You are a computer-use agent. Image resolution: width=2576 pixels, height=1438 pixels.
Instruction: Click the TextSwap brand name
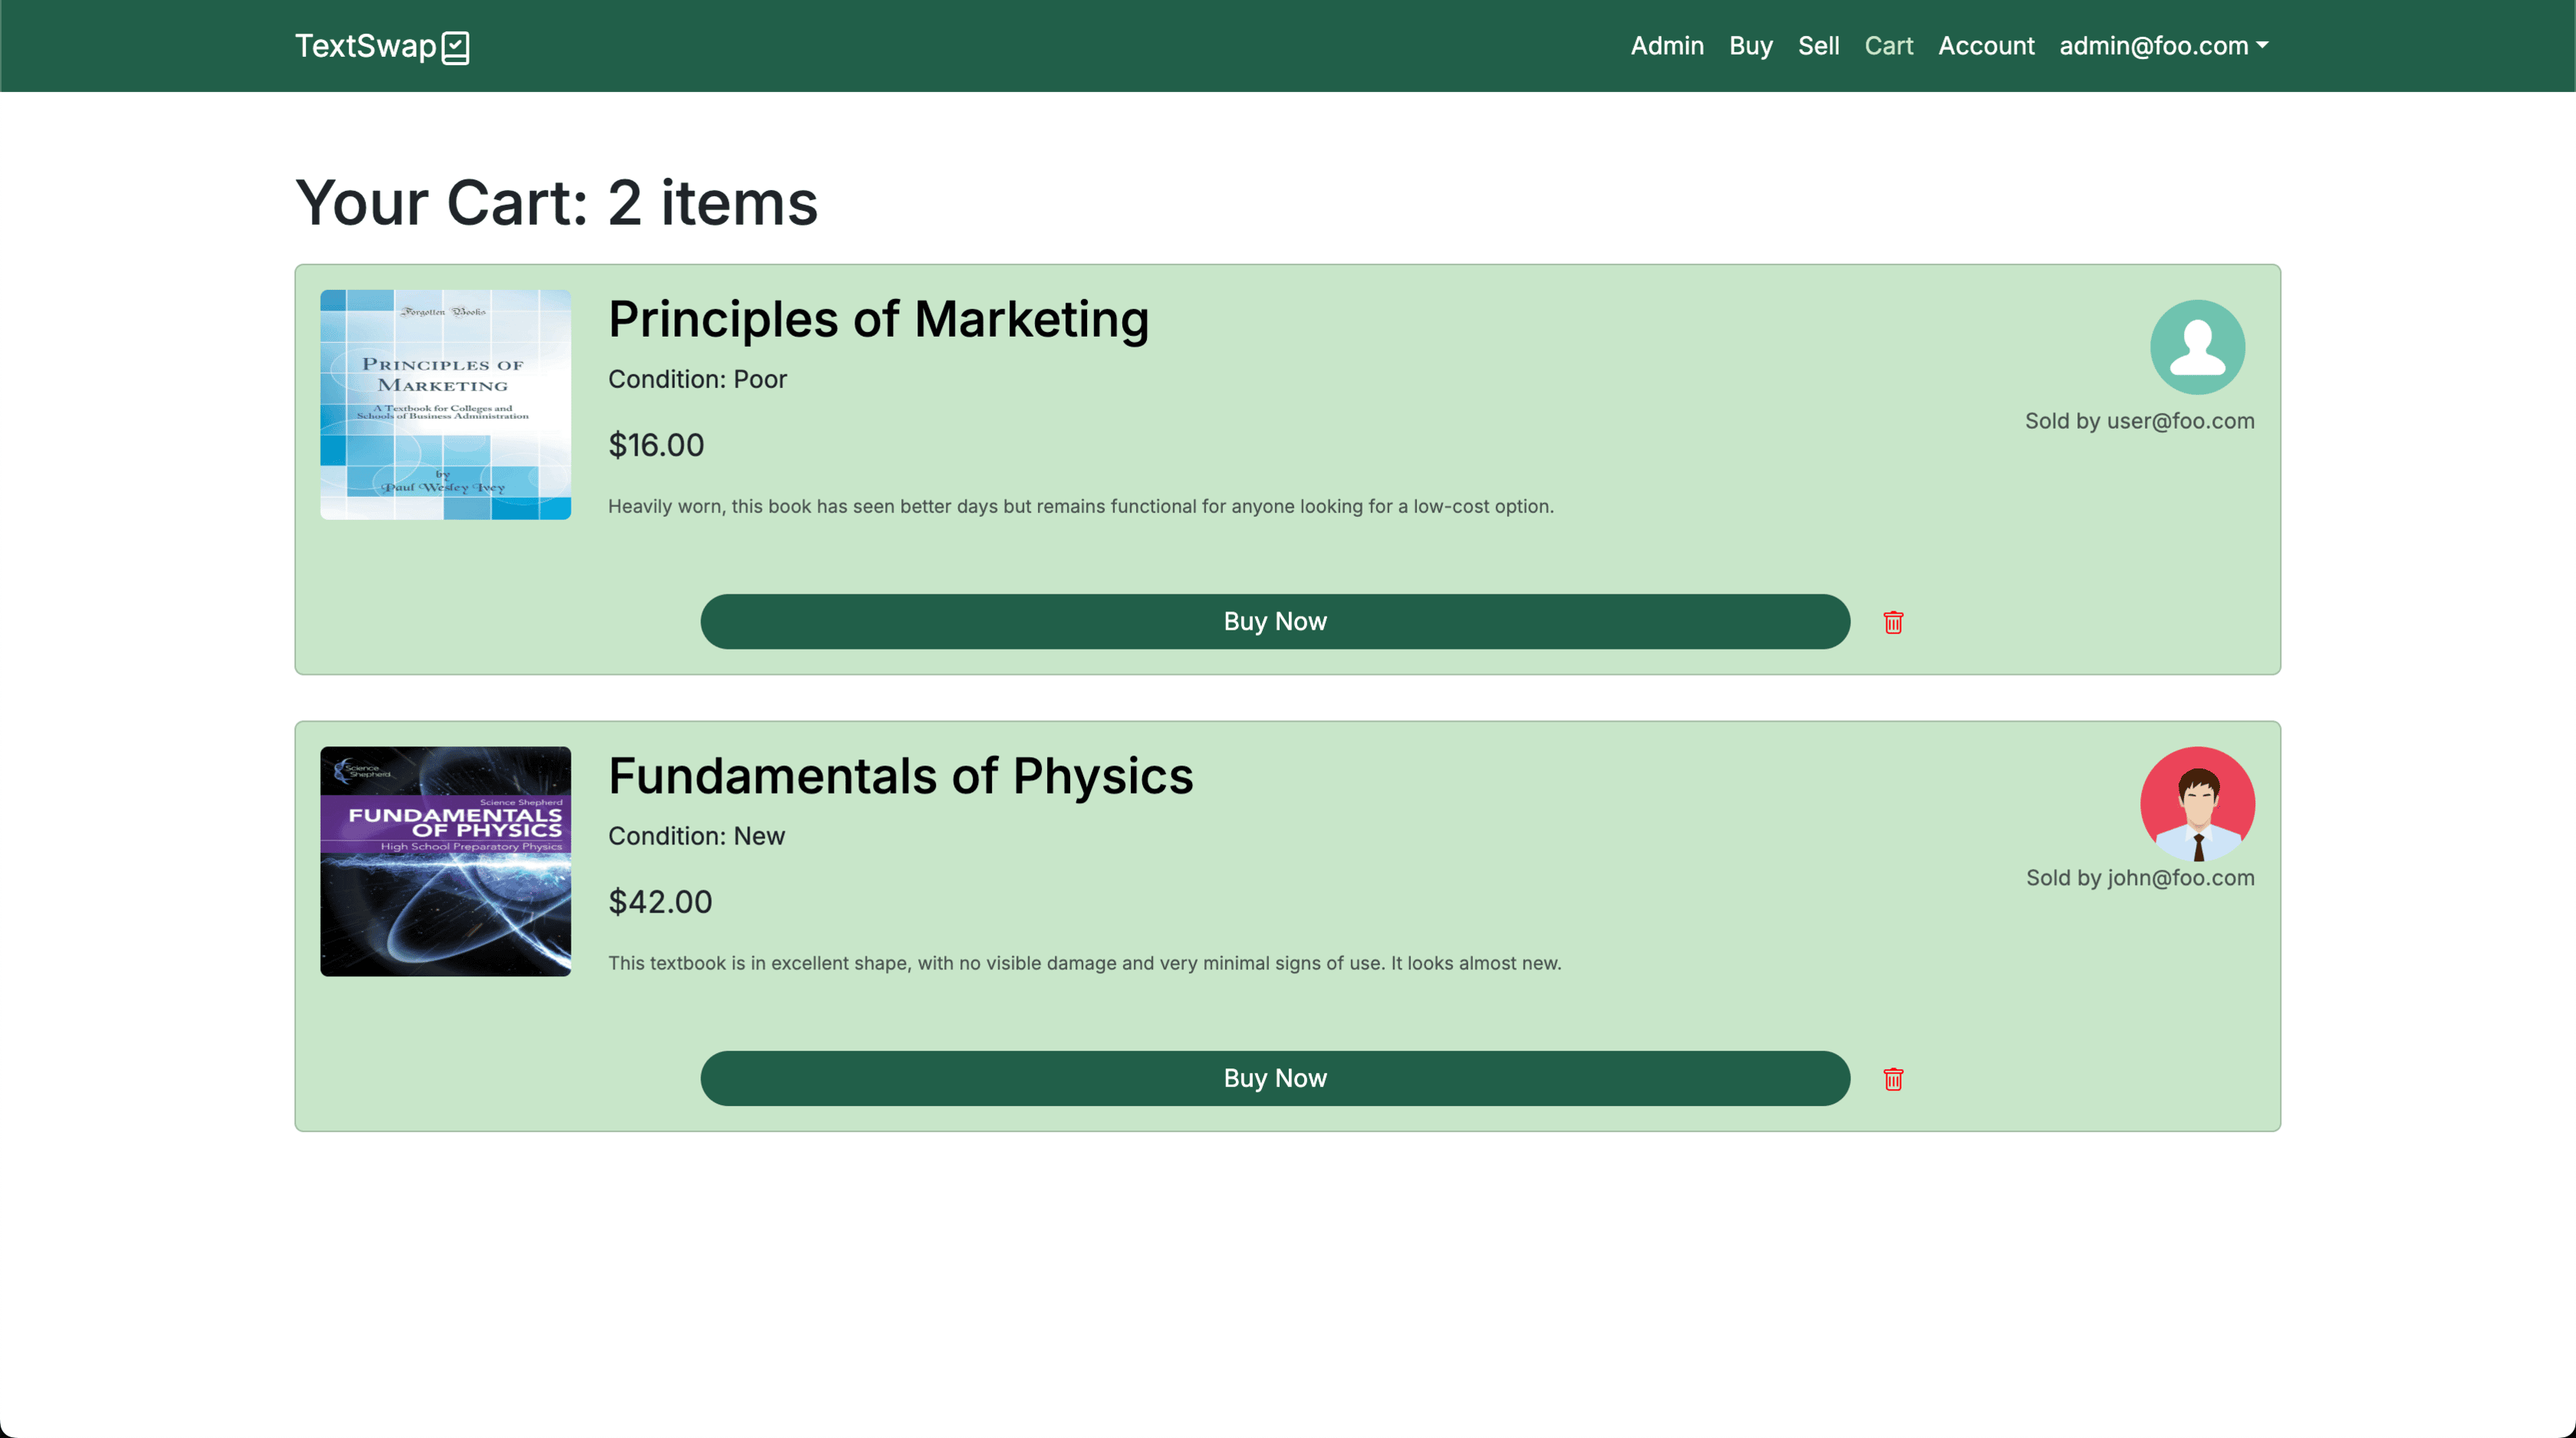click(365, 46)
